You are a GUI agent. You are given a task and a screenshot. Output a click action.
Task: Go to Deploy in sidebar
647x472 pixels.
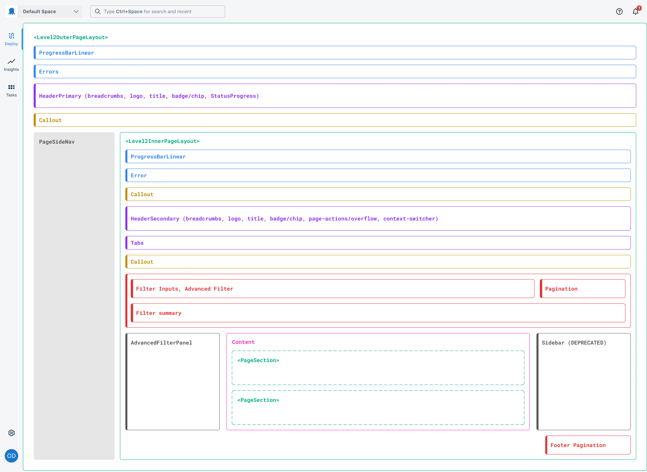[11, 39]
